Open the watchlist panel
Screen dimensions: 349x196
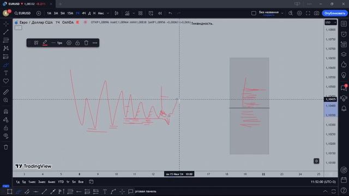344,24
